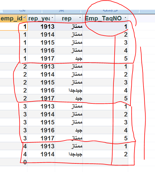Open the rep column filter dropdown arrow
This screenshot has width=155, height=172.
80,17
